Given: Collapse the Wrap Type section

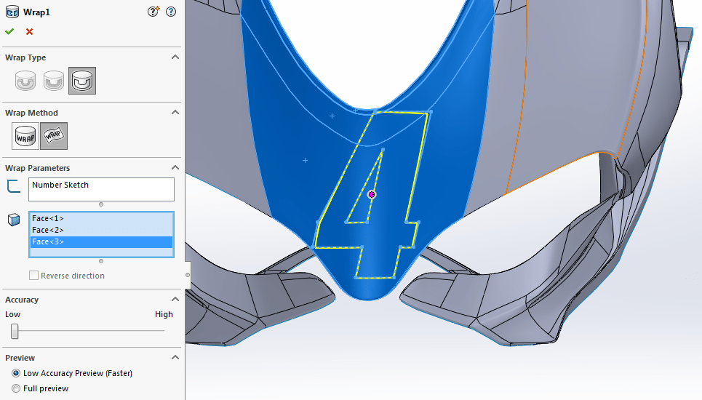Looking at the screenshot, I should pos(175,57).
